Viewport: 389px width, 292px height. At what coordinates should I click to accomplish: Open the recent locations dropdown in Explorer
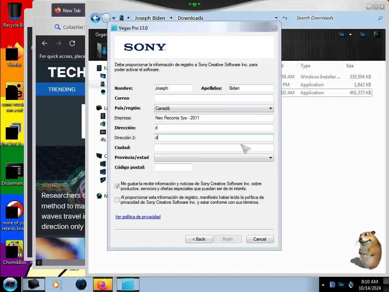click(114, 18)
